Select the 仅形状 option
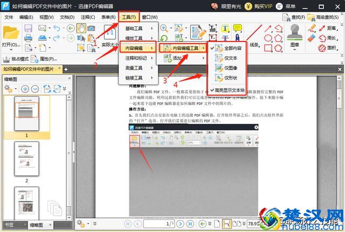 click(226, 78)
